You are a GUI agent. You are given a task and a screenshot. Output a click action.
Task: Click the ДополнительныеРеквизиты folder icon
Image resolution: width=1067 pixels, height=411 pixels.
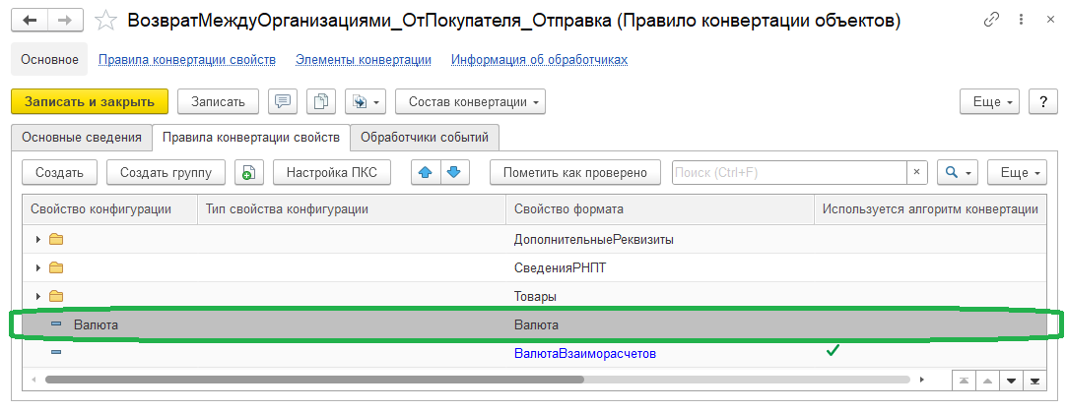click(56, 239)
